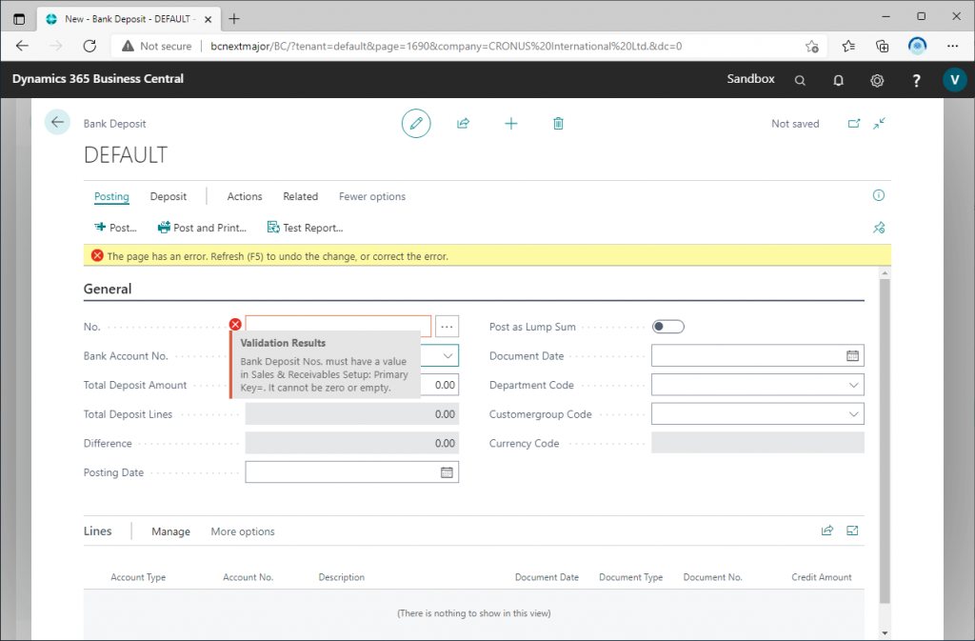
Task: Switch to the Deposit tab
Action: coord(168,196)
